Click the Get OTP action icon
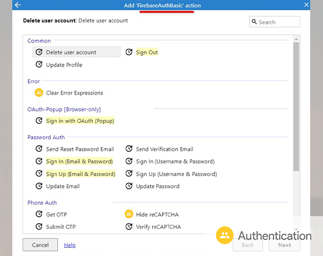The width and height of the screenshot is (323, 256). (39, 215)
